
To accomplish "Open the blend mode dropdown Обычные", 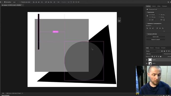I will 154,54.
